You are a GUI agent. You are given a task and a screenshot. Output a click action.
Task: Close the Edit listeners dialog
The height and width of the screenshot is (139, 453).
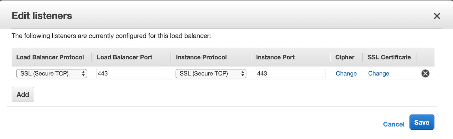[x=437, y=16]
